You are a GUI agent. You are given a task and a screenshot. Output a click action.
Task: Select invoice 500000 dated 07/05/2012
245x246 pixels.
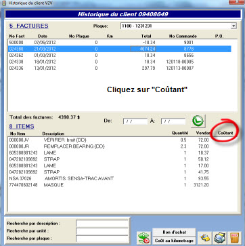click(x=120, y=43)
